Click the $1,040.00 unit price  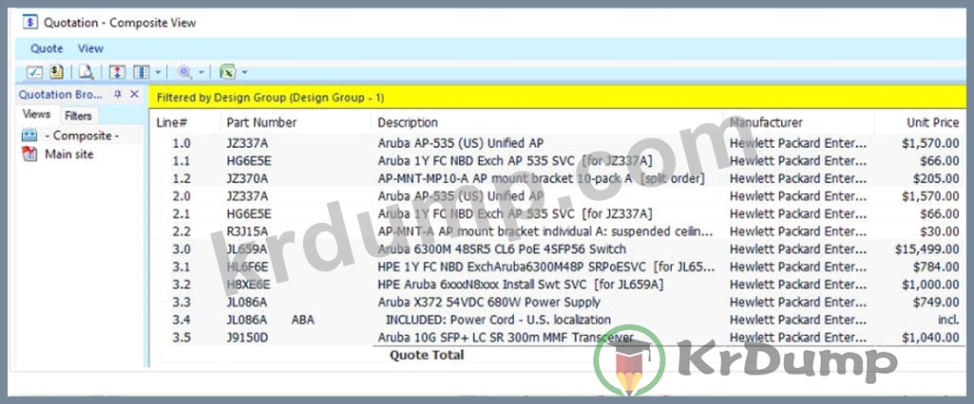tap(931, 338)
